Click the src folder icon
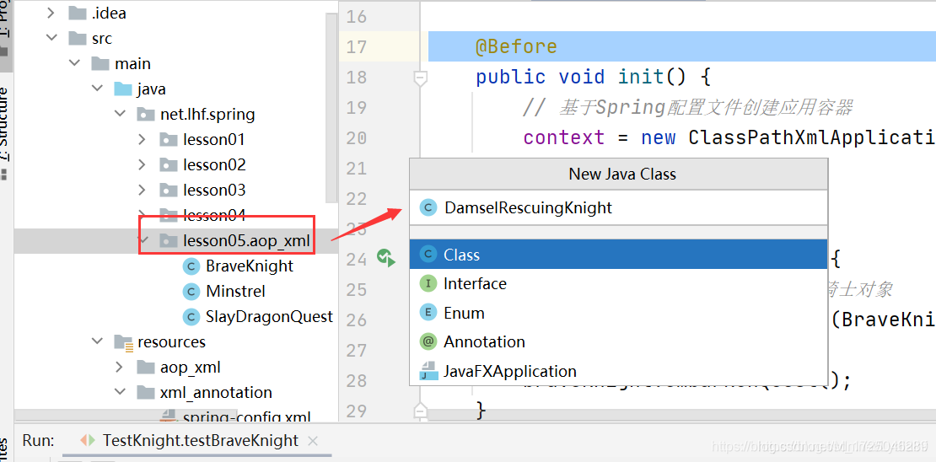 click(x=78, y=38)
